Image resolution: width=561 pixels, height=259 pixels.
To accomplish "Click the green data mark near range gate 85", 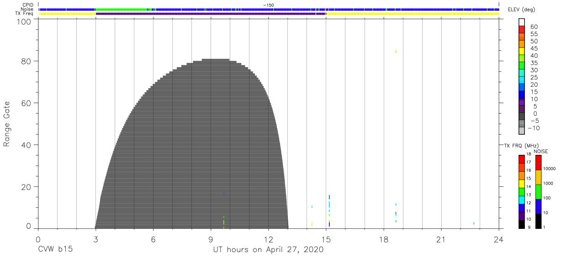I will point(396,51).
